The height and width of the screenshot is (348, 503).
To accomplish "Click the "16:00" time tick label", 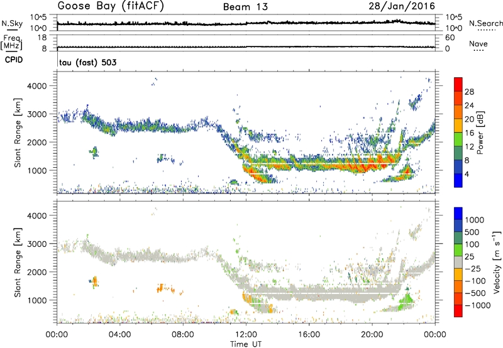I will coord(309,335).
